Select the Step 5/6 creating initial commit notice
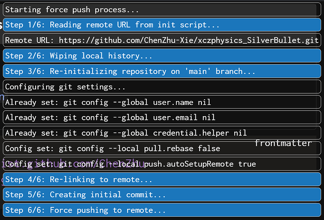 [85, 195]
